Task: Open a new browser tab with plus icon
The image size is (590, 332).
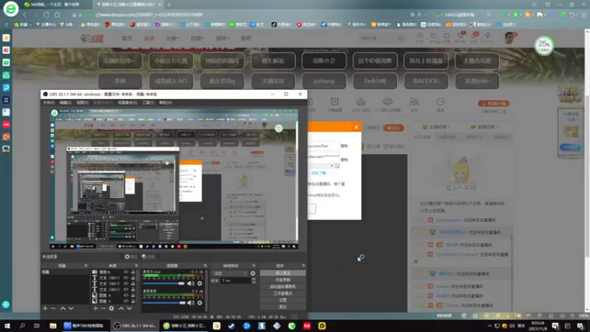Action: coord(170,4)
